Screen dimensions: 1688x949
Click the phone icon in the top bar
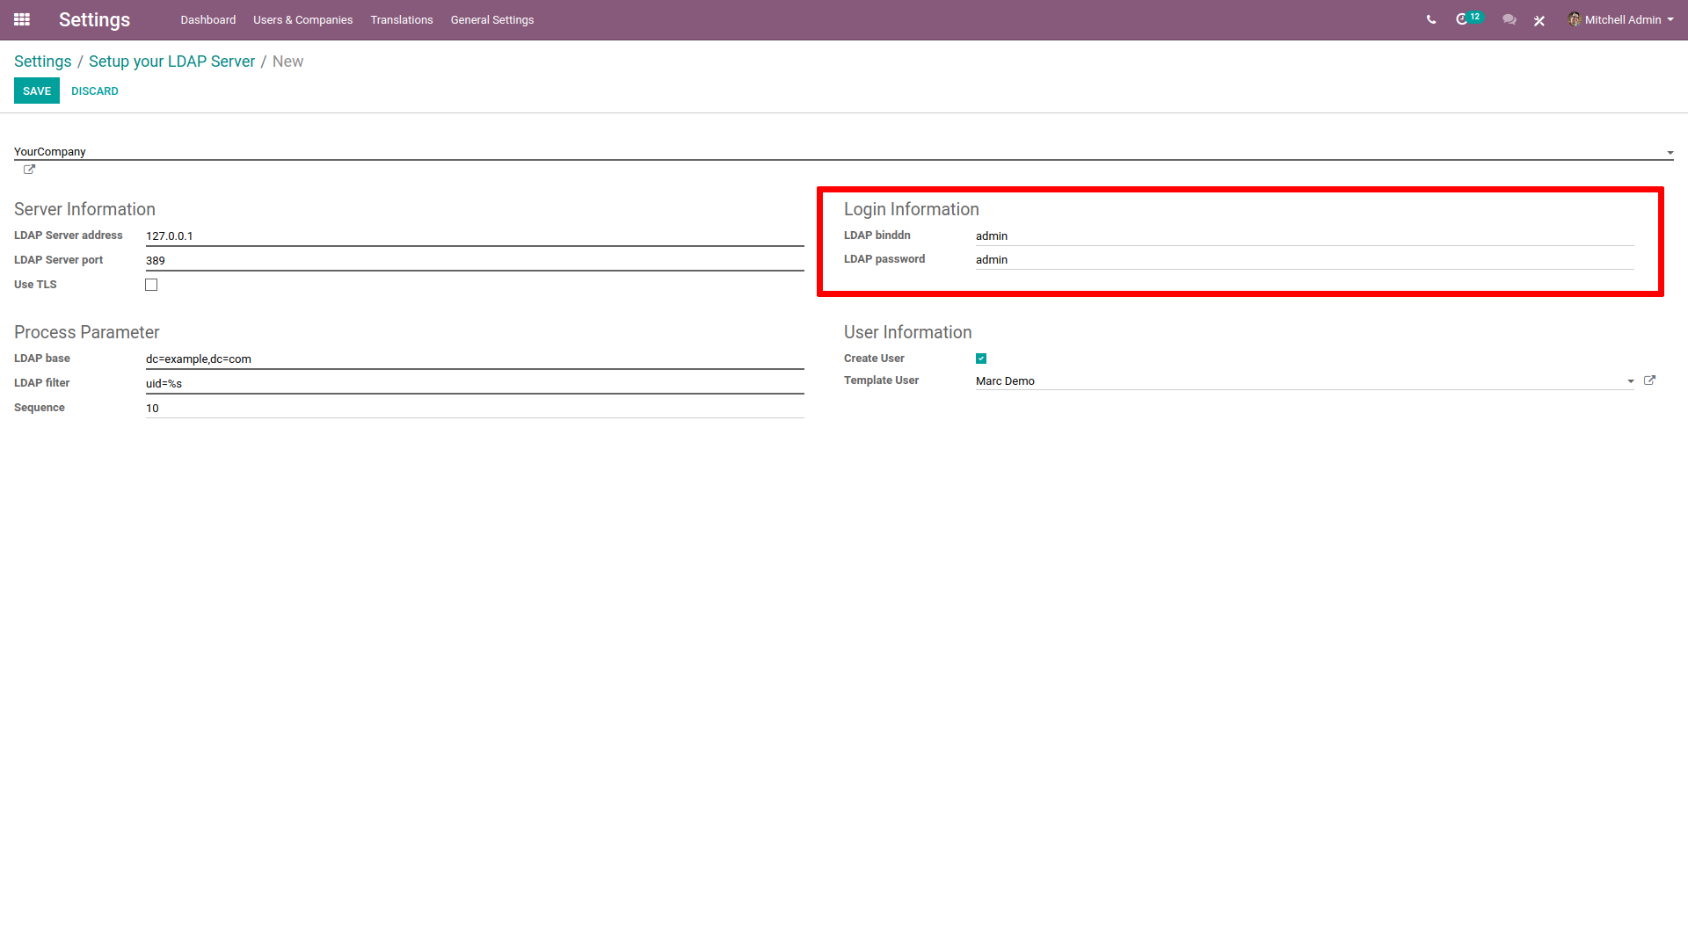1430,19
